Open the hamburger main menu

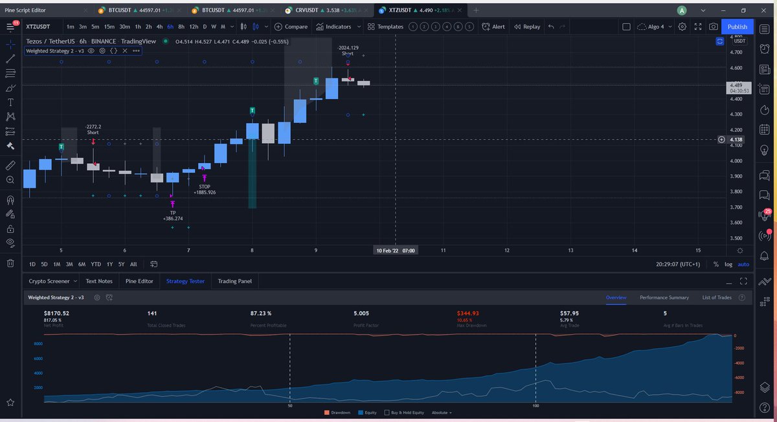click(x=10, y=27)
